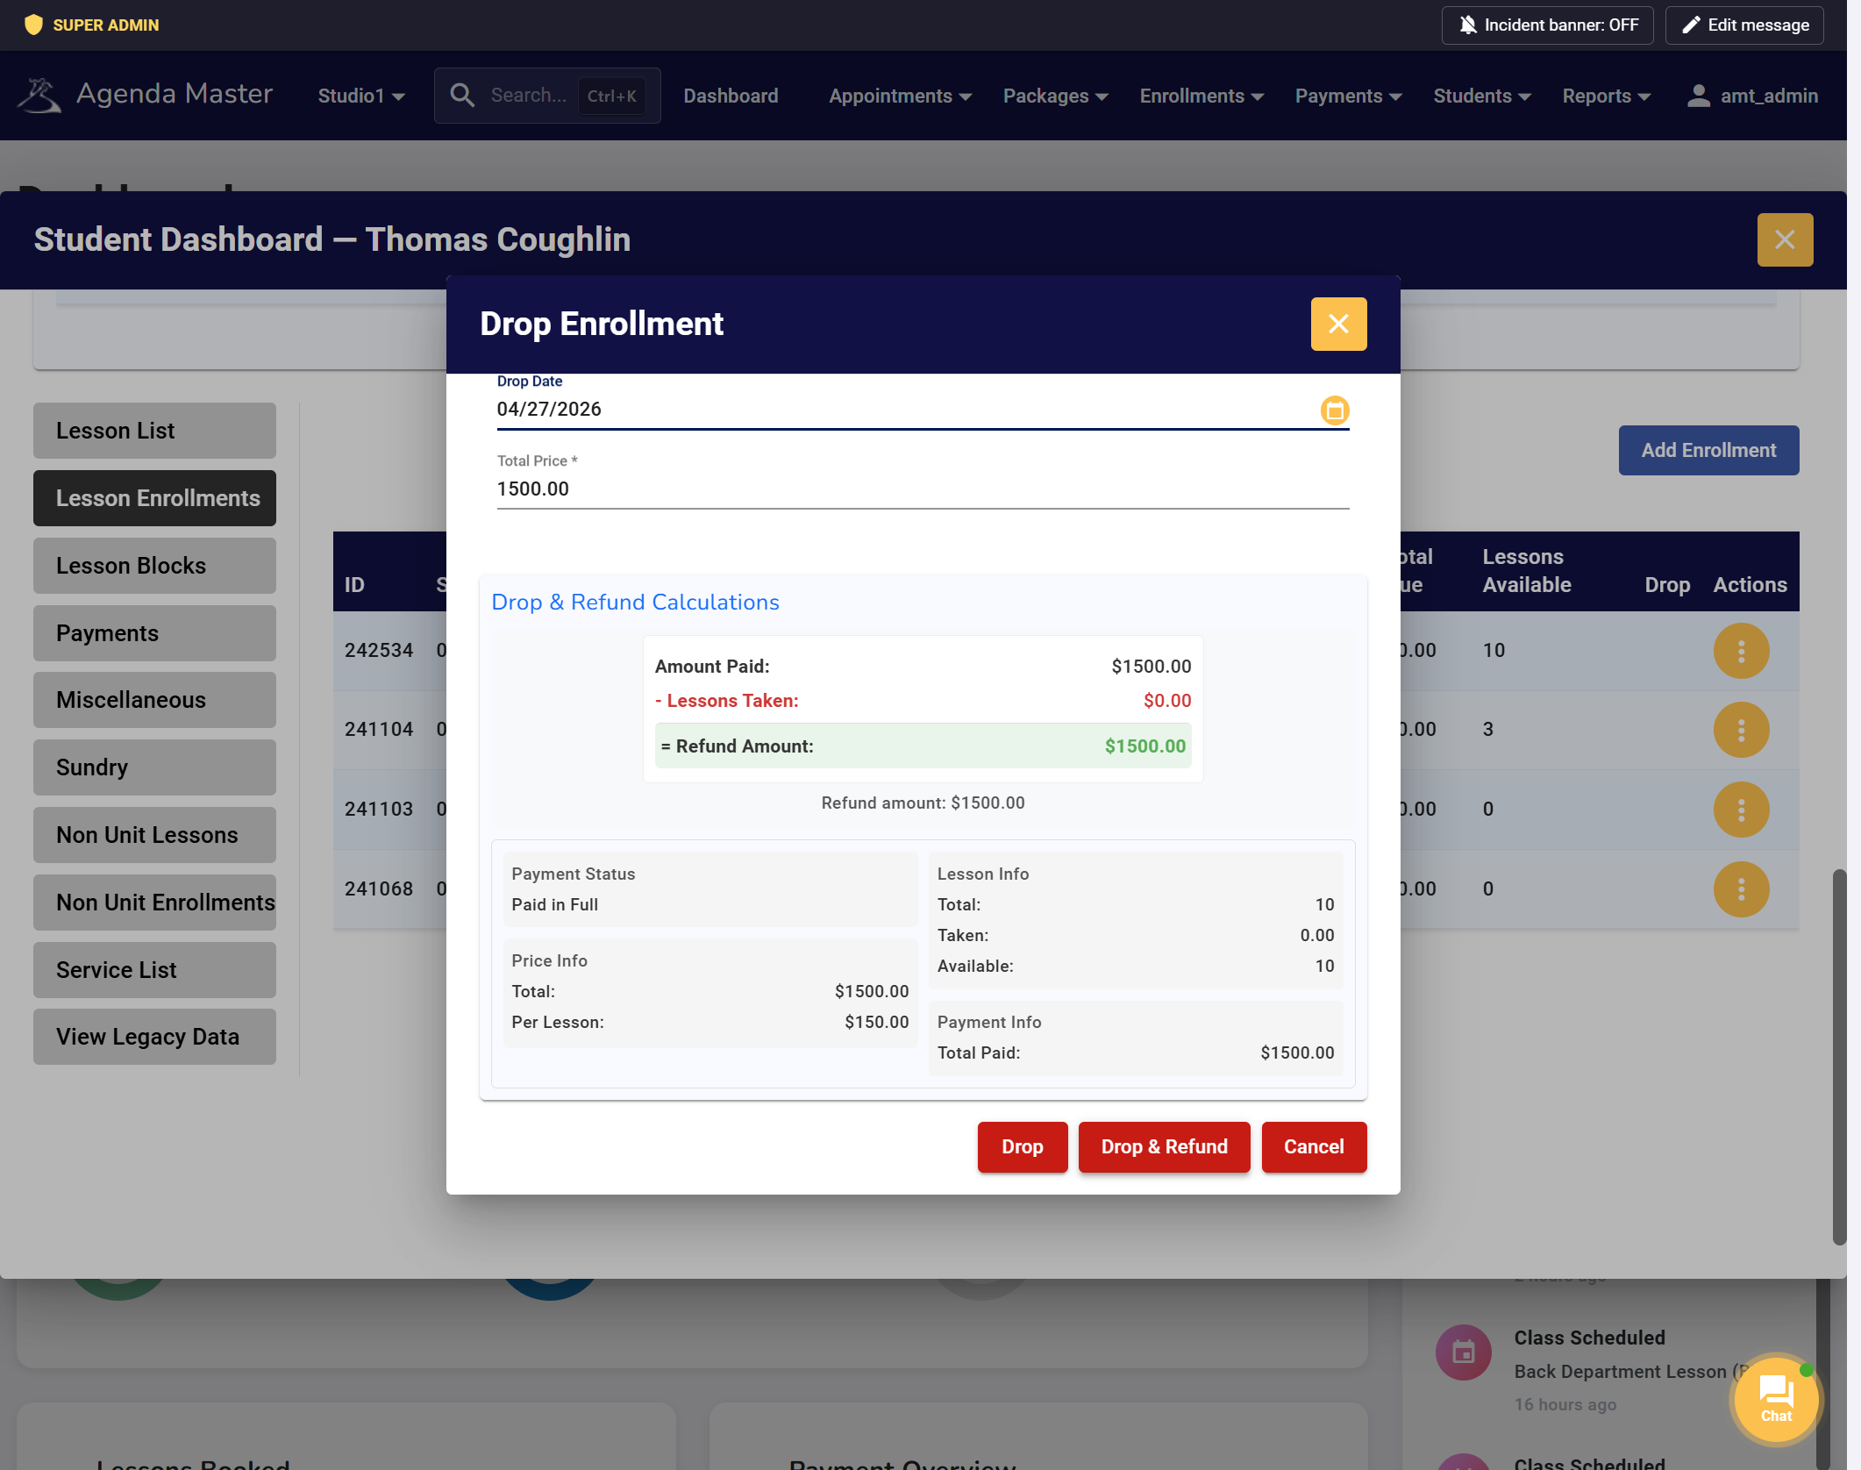Expand the Payments nav menu
Screen dimensions: 1861x1470
click(1348, 96)
